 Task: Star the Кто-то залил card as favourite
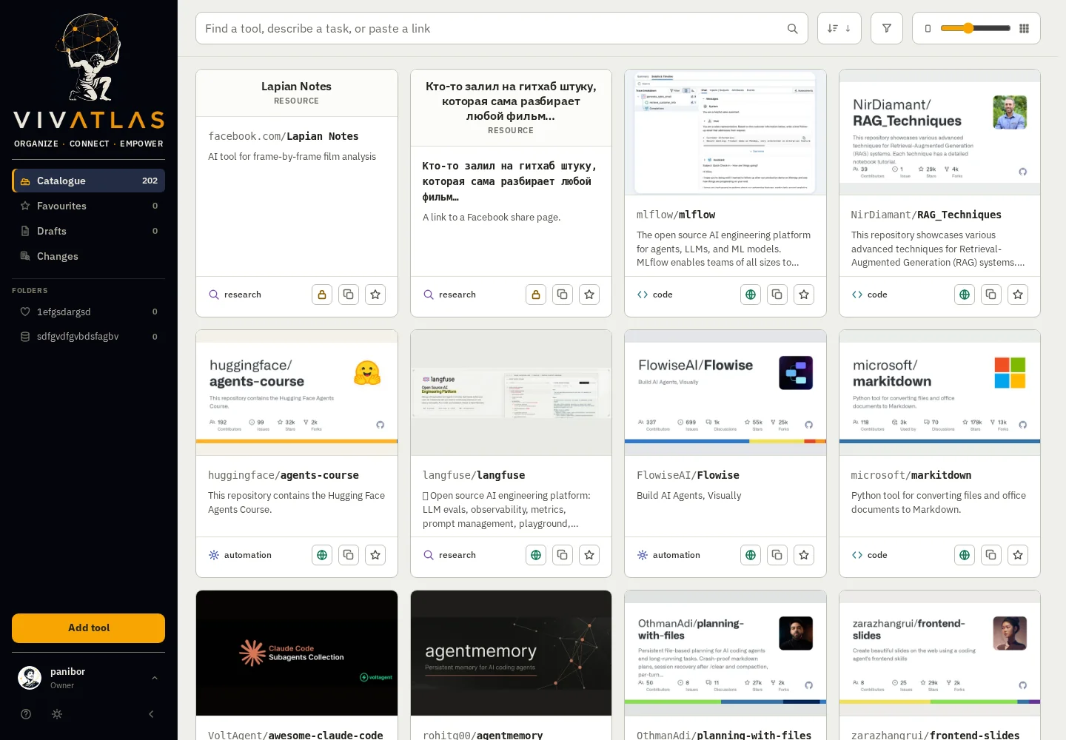click(589, 295)
